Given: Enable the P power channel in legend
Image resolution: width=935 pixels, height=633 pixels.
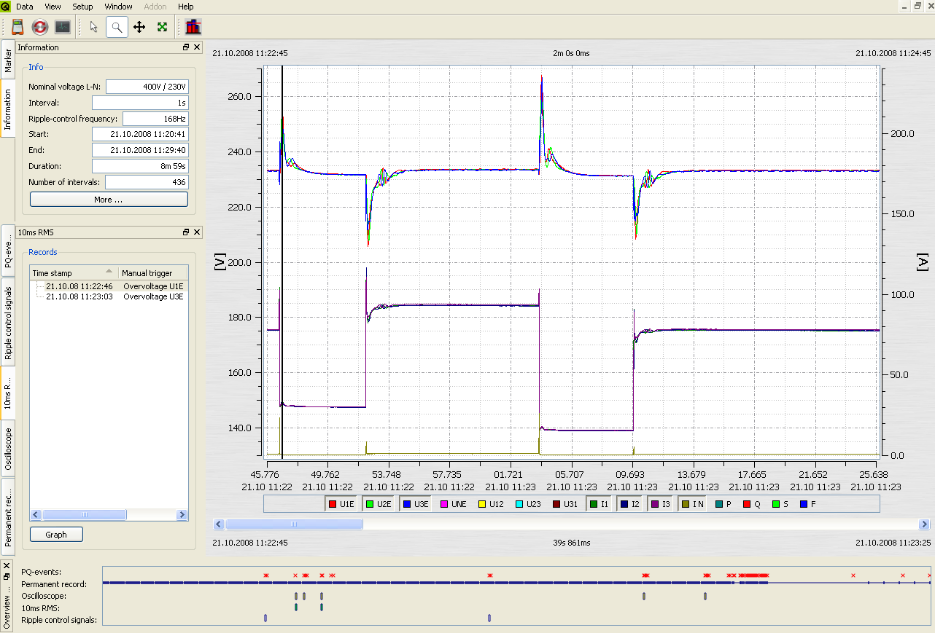Looking at the screenshot, I should coord(723,504).
